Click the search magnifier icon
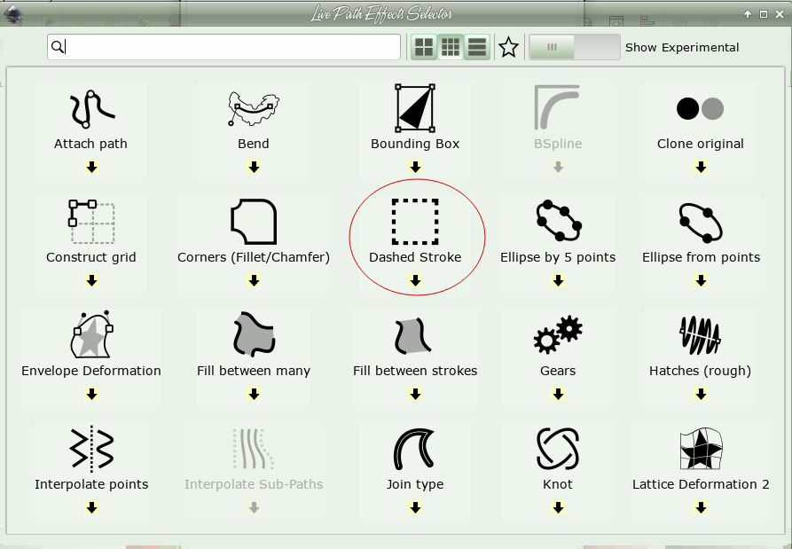Screen dimensions: 792x549 point(58,47)
